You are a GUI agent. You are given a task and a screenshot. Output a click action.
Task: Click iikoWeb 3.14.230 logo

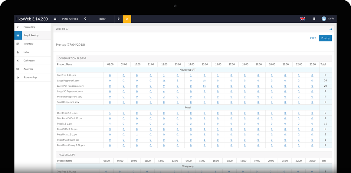click(32, 19)
